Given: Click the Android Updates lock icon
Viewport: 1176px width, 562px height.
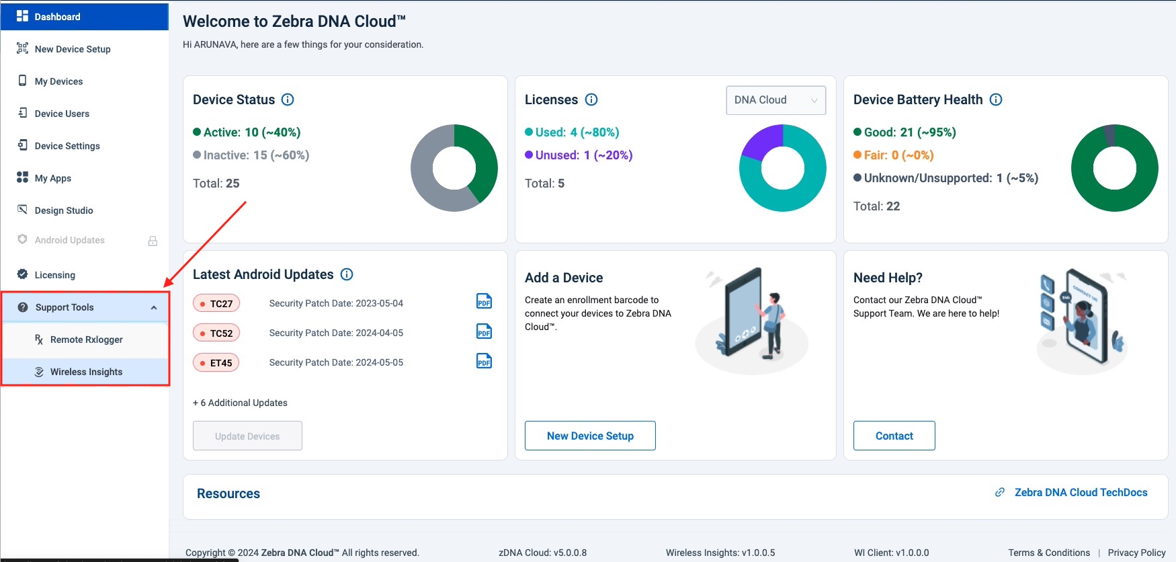Looking at the screenshot, I should [x=153, y=241].
